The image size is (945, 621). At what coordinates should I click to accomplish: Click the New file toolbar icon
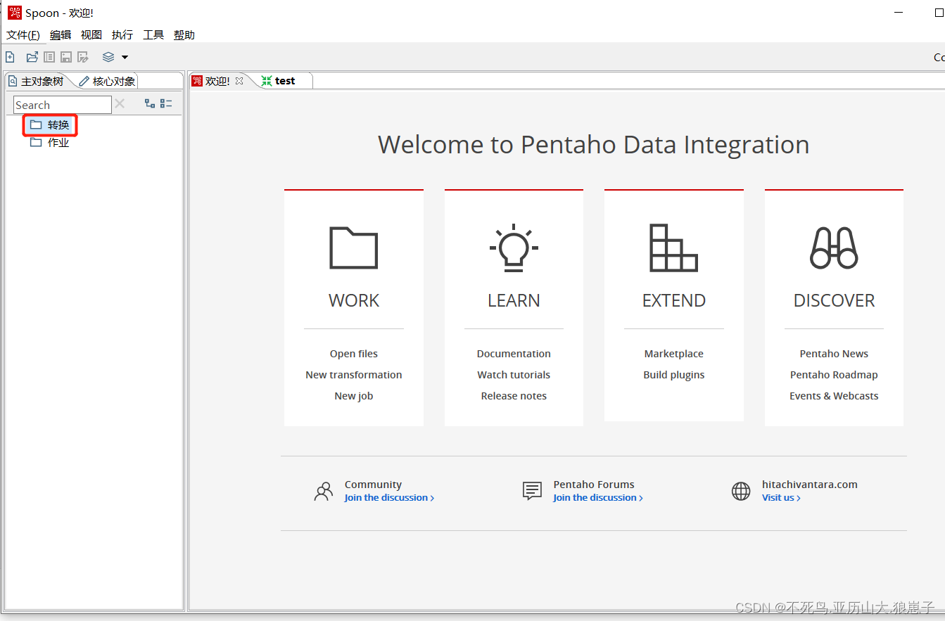point(10,57)
